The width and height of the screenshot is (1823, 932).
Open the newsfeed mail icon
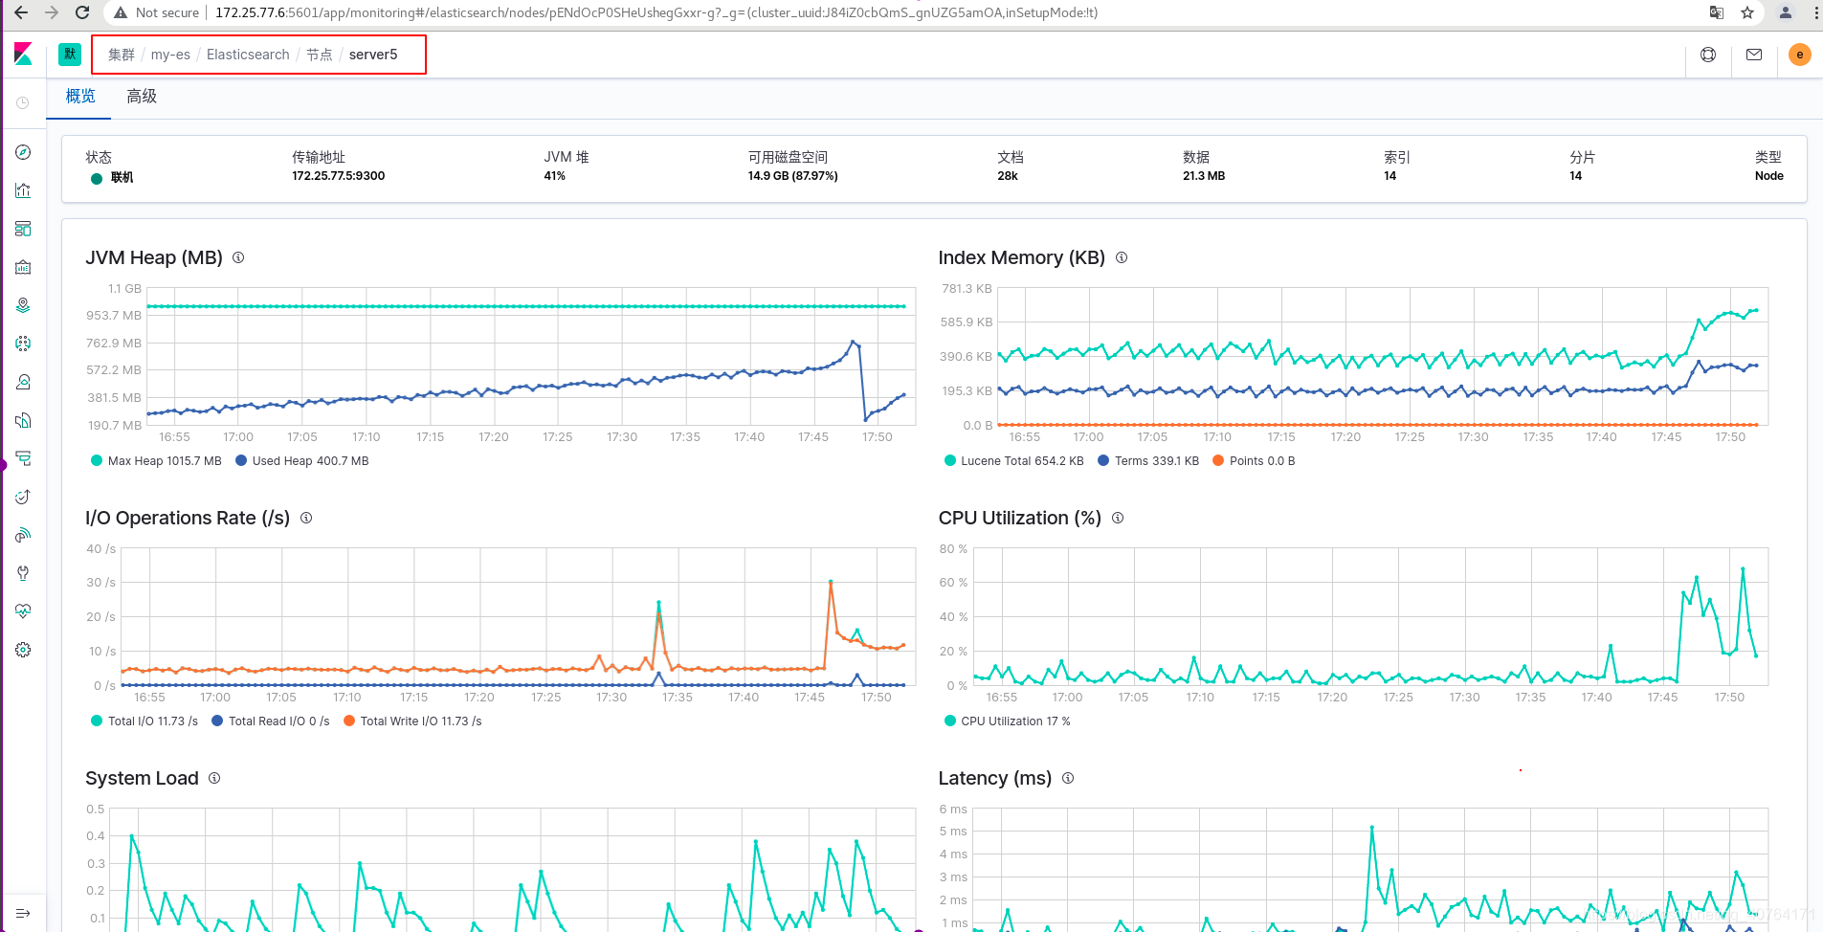(x=1754, y=55)
